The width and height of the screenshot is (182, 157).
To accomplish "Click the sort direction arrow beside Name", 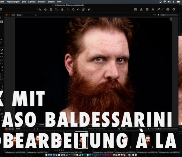I will click(x=37, y=129).
